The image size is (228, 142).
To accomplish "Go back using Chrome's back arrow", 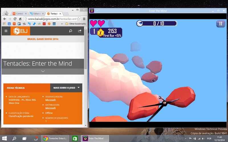I will coord(5,19).
